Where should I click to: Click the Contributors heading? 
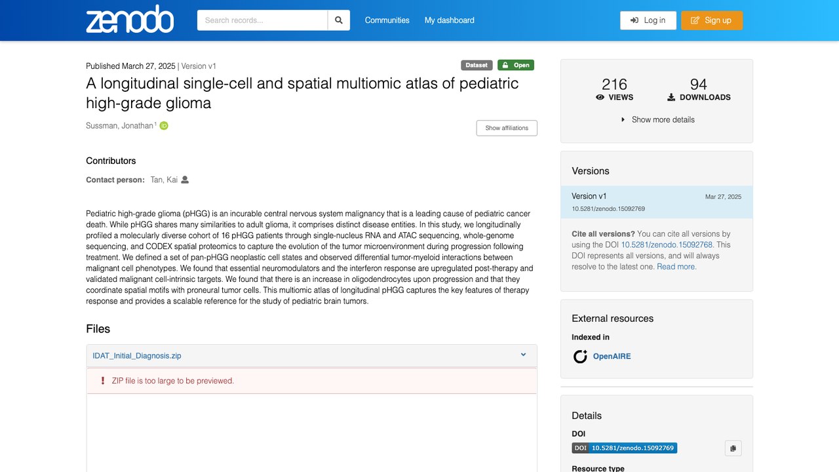111,161
